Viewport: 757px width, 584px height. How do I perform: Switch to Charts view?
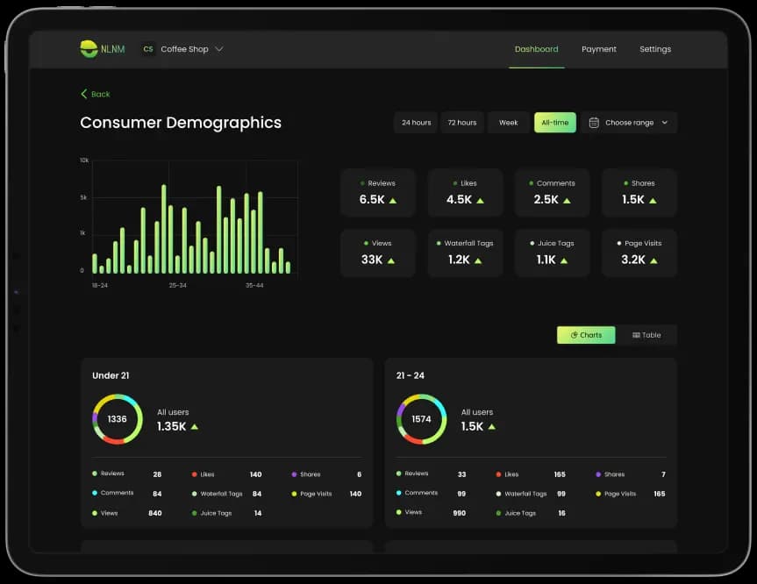tap(586, 335)
